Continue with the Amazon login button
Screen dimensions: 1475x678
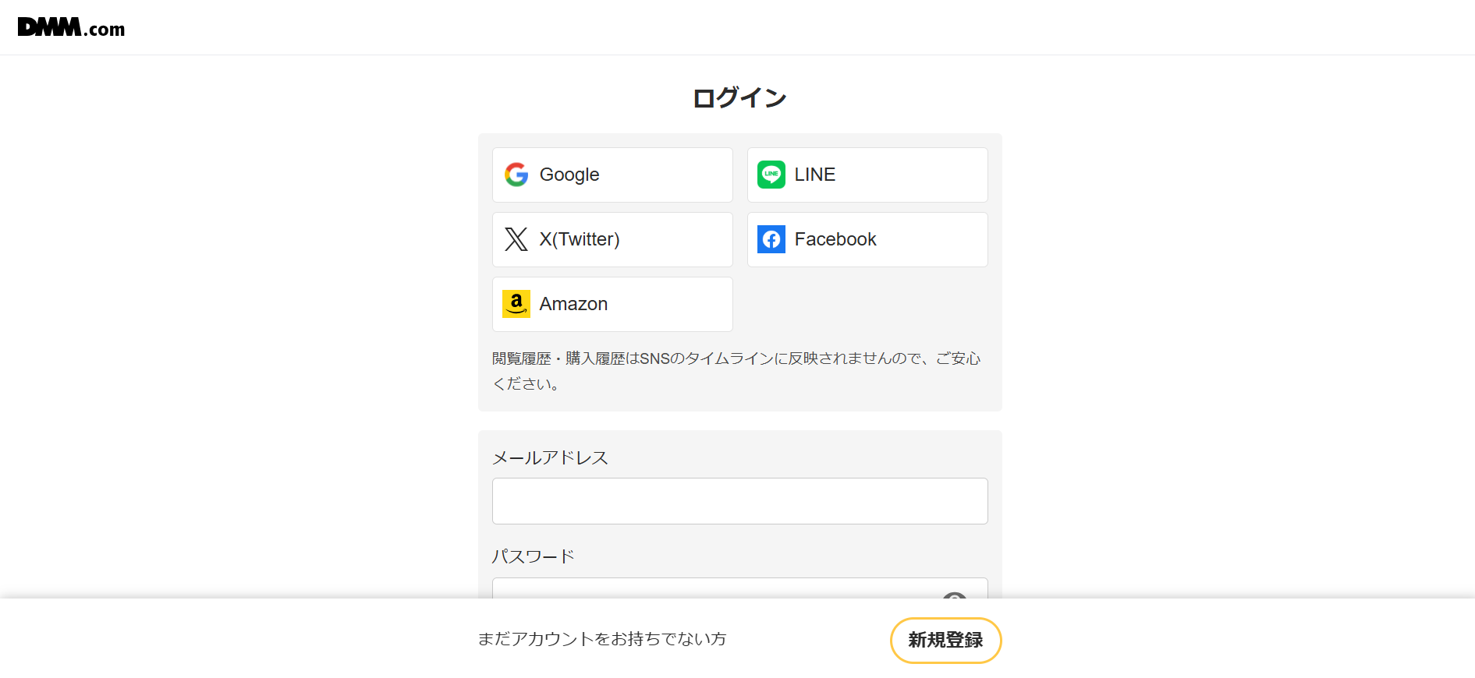(x=612, y=304)
